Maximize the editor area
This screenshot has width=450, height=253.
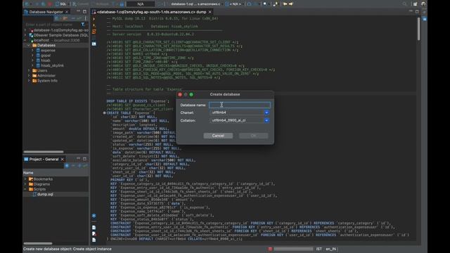[417, 11]
